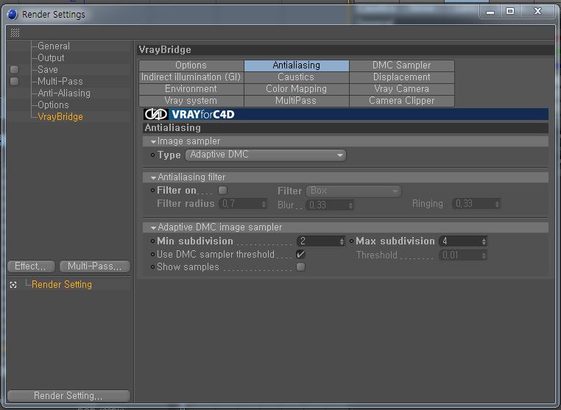The height and width of the screenshot is (410, 561).
Task: Open the Displacement tab
Action: pyautogui.click(x=402, y=77)
